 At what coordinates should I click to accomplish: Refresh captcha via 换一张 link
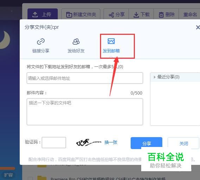[111, 142]
